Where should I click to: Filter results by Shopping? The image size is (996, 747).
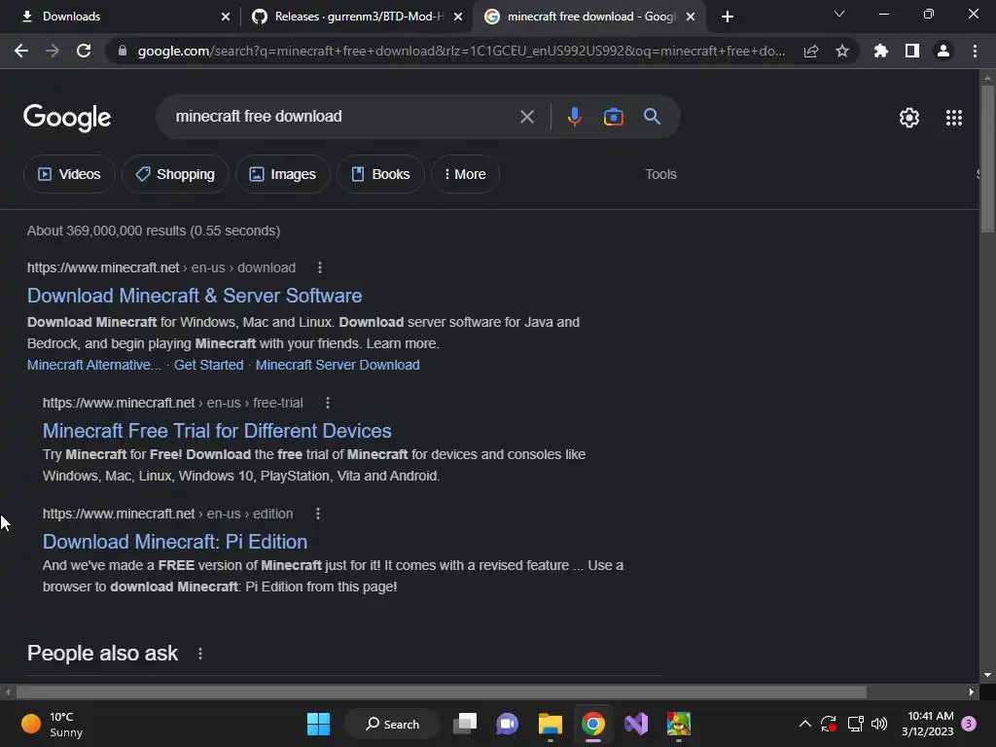[x=175, y=174]
